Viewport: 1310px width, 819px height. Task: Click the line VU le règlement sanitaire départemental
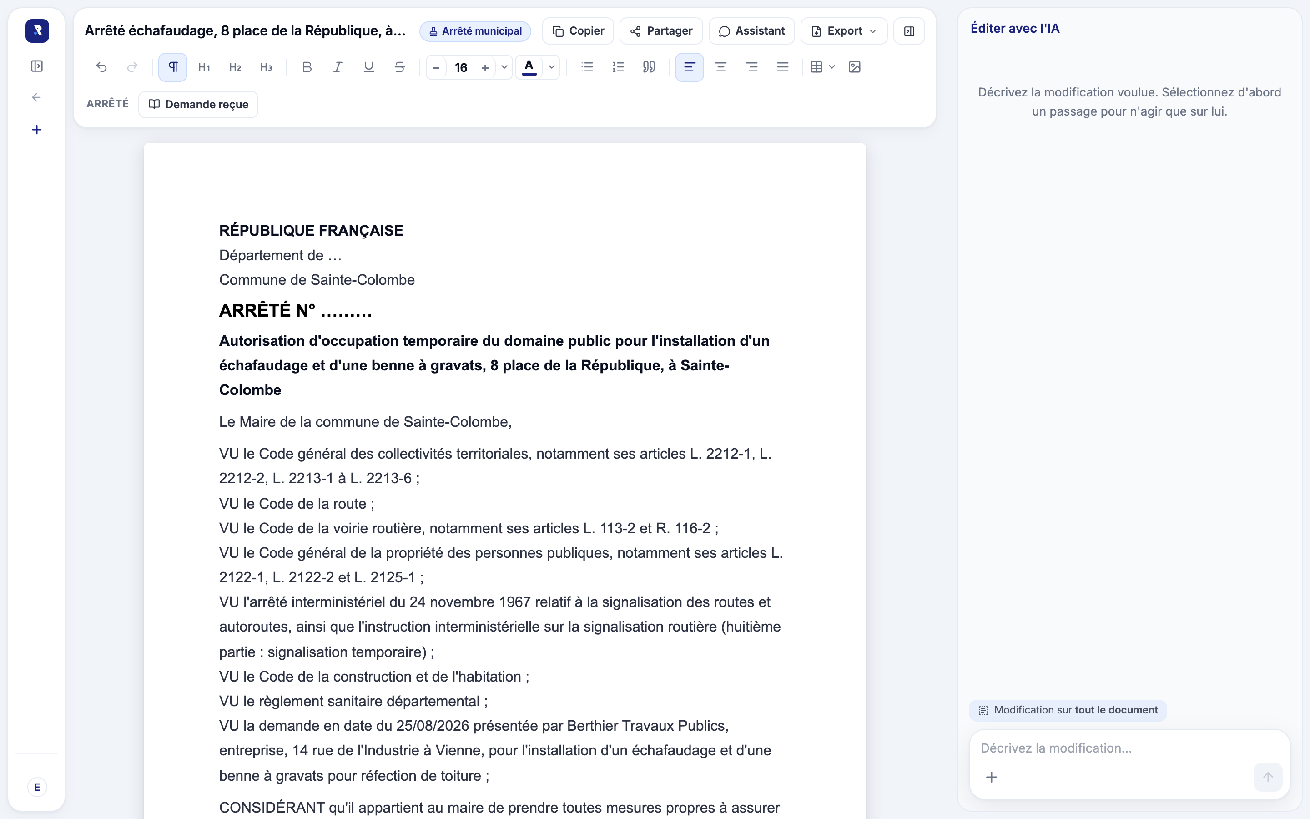tap(353, 702)
